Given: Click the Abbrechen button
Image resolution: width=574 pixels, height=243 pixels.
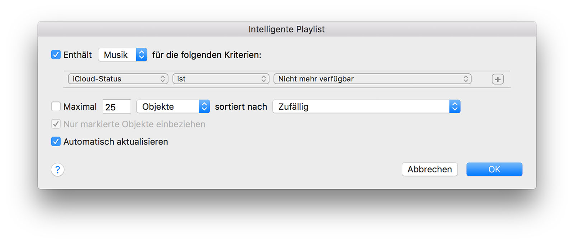Looking at the screenshot, I should 430,169.
